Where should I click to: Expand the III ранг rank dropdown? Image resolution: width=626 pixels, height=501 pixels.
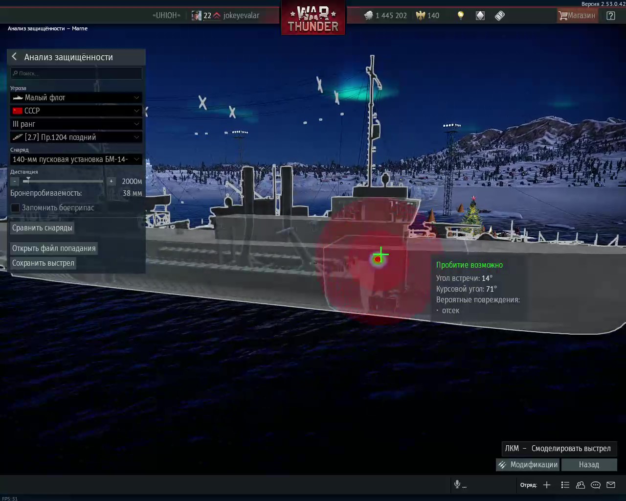click(x=76, y=124)
